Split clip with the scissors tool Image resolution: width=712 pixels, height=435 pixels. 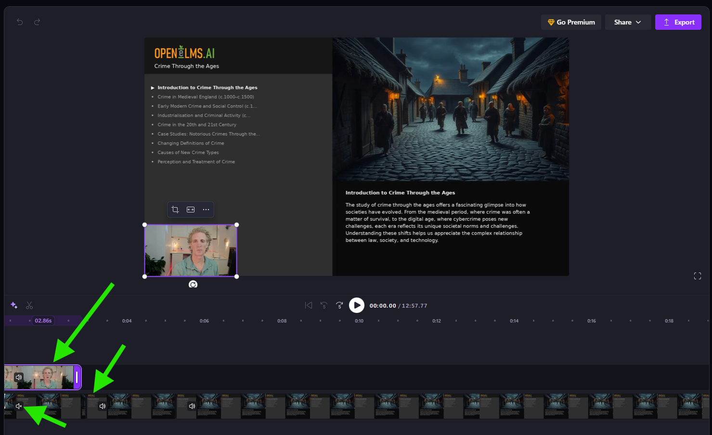coord(29,305)
